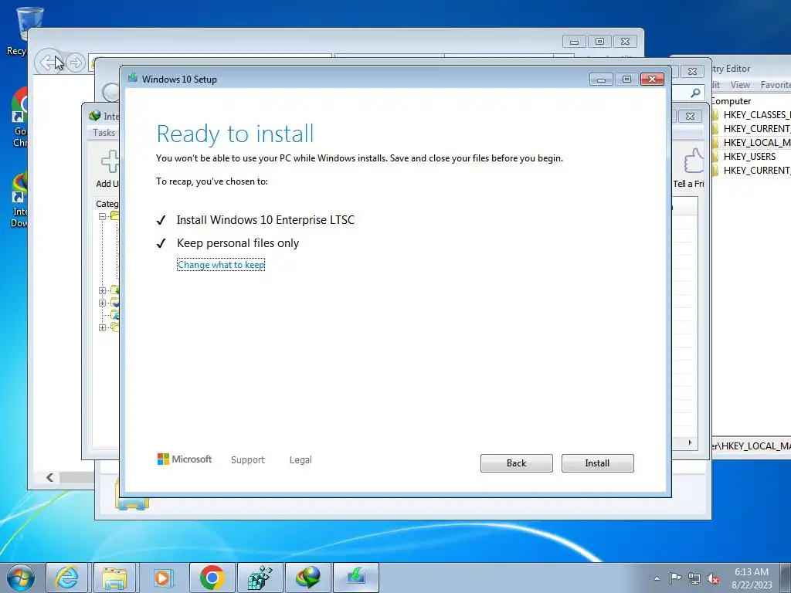This screenshot has width=791, height=593.
Task: Launch Internet Explorer from the taskbar
Action: pos(67,578)
